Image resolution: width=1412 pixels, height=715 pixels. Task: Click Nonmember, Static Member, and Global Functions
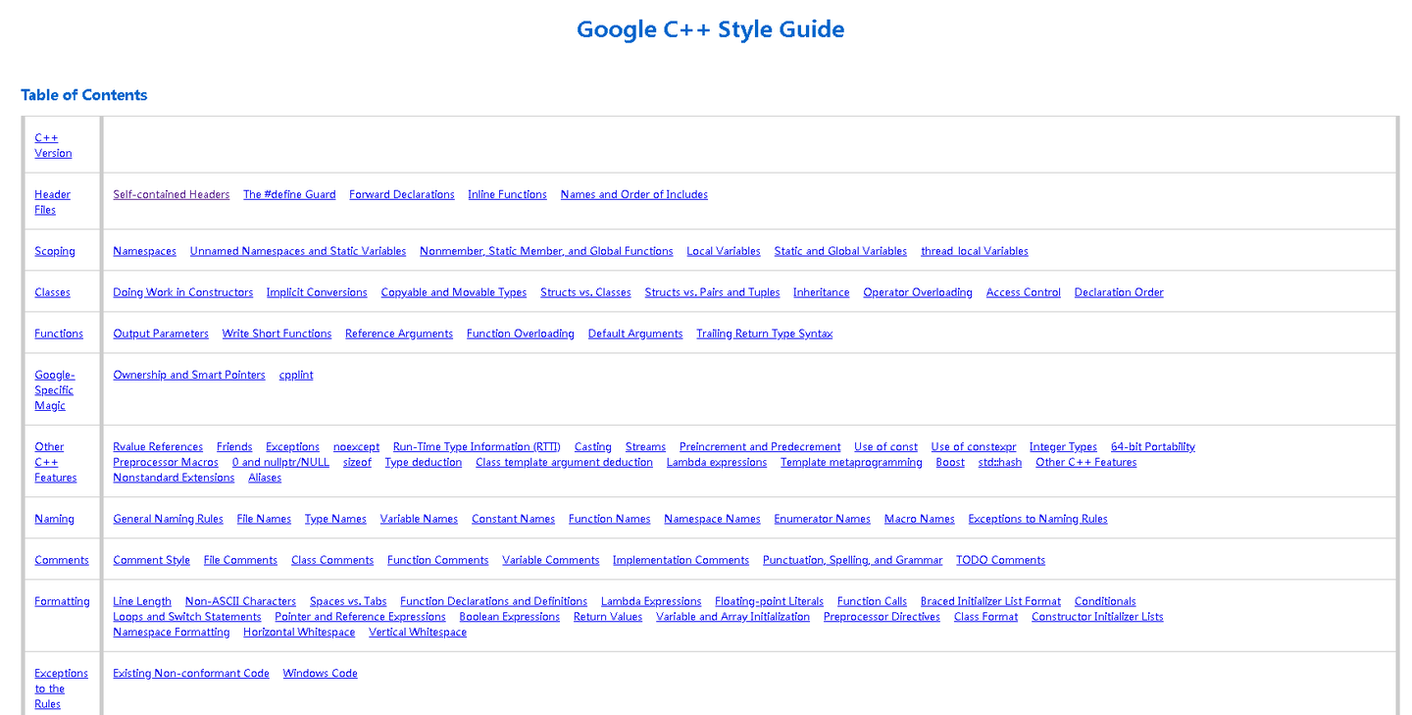(546, 251)
